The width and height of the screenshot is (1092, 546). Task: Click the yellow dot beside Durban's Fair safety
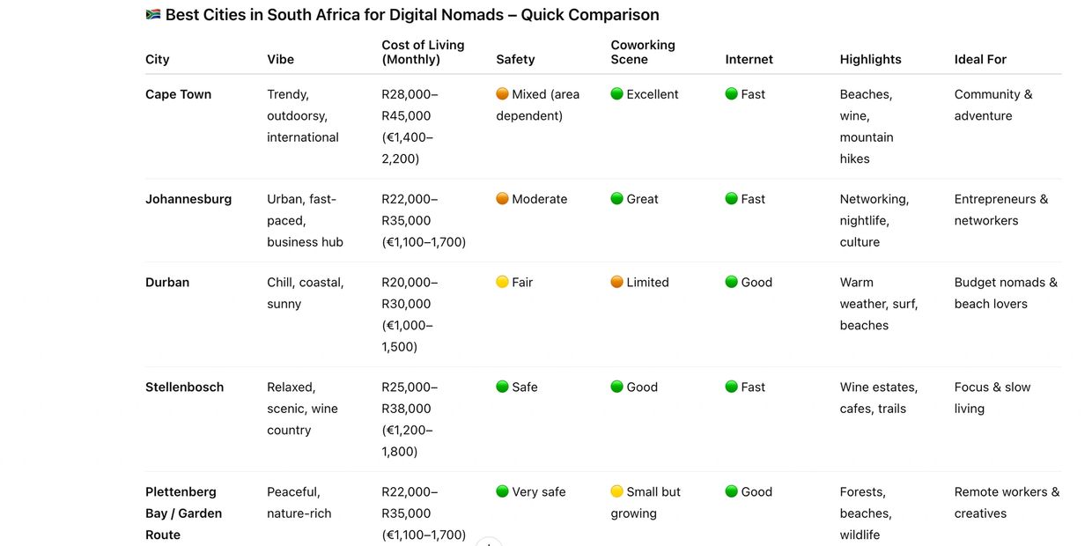(x=502, y=283)
